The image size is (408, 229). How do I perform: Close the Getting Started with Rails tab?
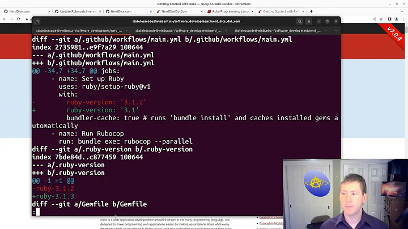click(303, 11)
